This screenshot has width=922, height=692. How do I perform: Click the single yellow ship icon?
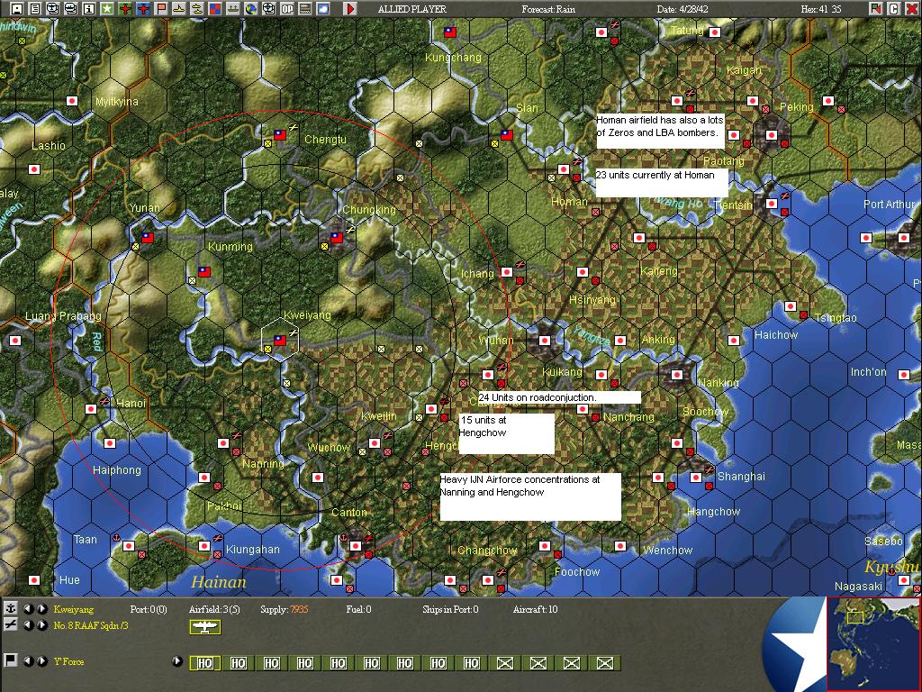[179, 9]
